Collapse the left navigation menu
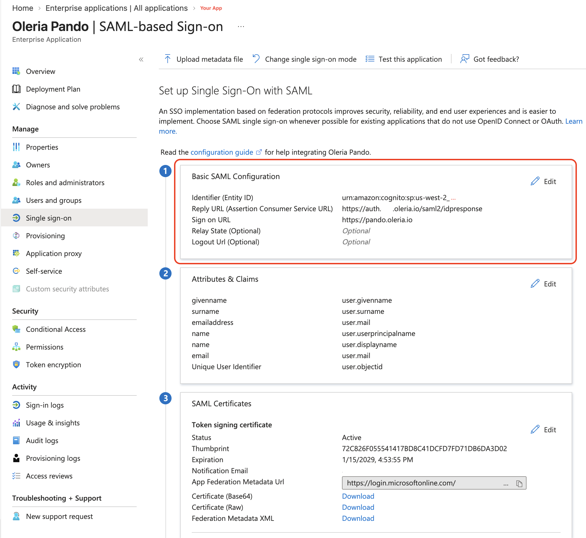 click(141, 60)
